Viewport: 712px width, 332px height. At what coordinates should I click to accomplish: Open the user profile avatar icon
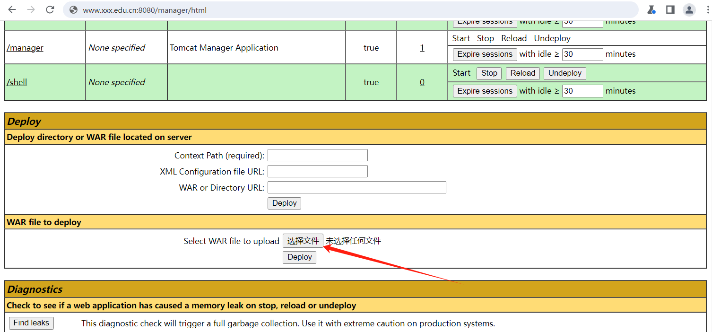(x=690, y=10)
